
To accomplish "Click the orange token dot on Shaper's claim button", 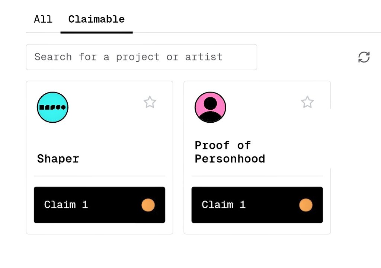I will [x=148, y=205].
